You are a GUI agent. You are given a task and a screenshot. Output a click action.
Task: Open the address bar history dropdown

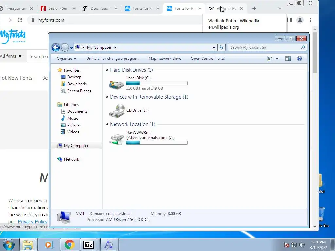point(214,48)
